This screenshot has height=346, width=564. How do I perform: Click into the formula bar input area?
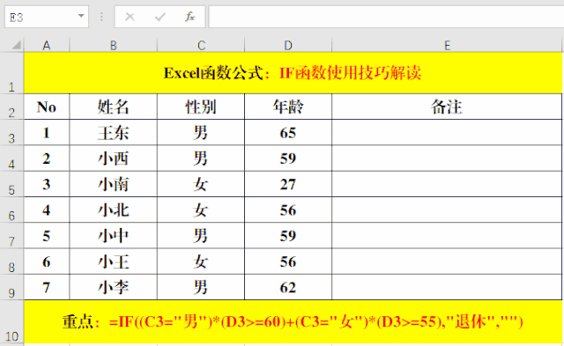(386, 17)
